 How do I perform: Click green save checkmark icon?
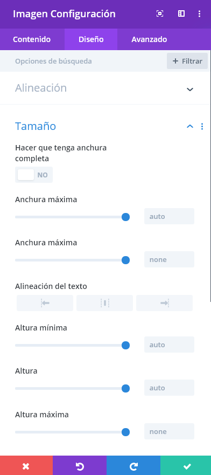pyautogui.click(x=186, y=466)
